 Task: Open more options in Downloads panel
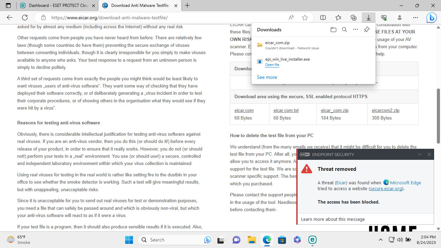click(x=356, y=30)
